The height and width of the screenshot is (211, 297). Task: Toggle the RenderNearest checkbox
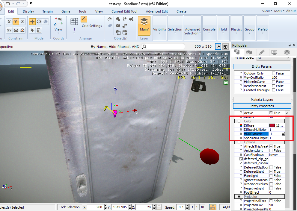273,86
